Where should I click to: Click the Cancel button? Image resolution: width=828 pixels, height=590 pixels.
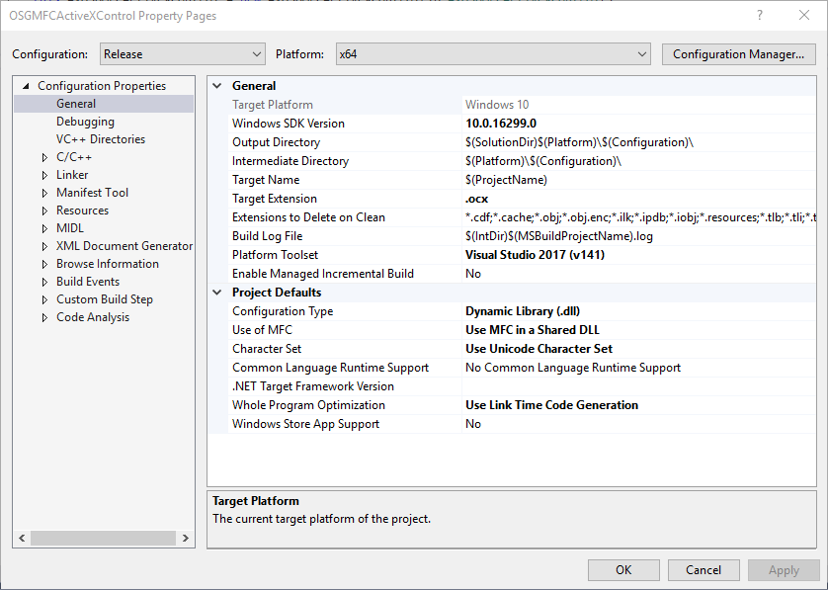click(x=703, y=569)
